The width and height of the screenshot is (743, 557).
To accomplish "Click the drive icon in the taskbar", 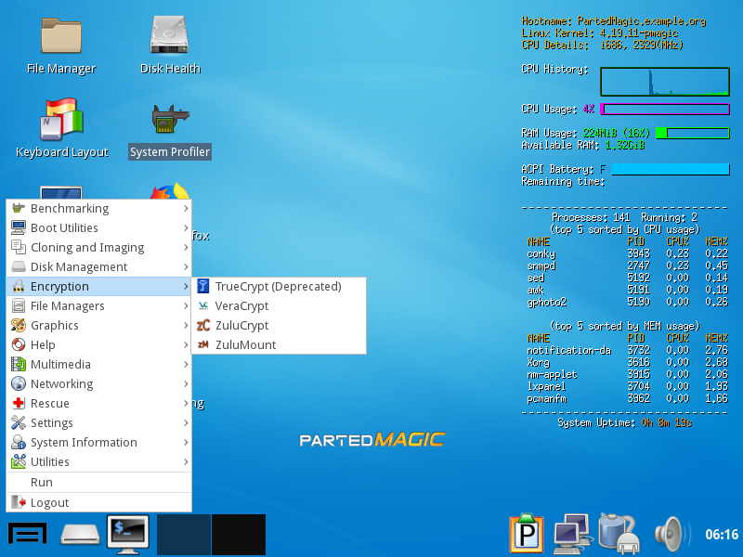I will point(80,535).
